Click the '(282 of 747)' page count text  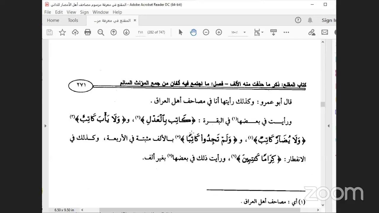[x=155, y=32]
